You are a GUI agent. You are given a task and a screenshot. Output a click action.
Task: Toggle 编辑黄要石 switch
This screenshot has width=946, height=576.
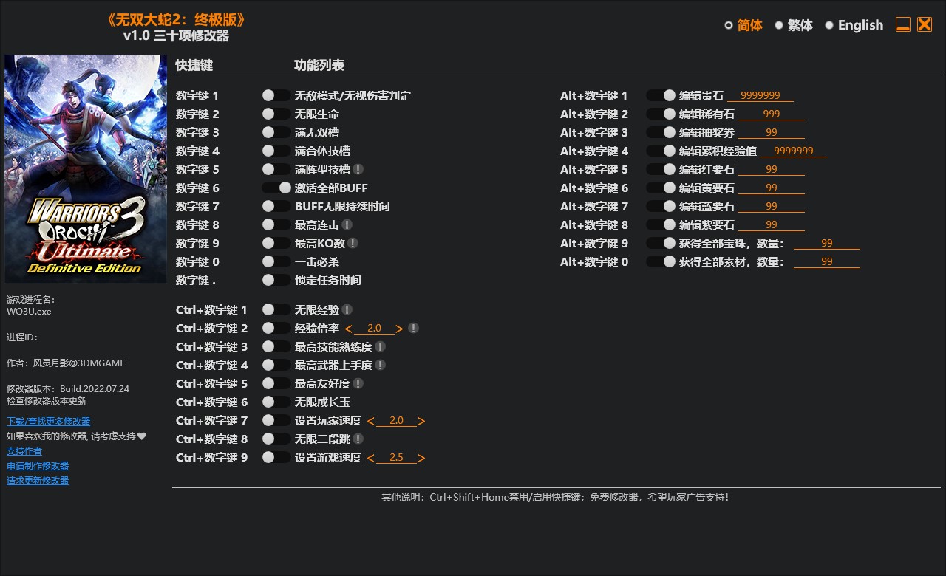point(661,188)
